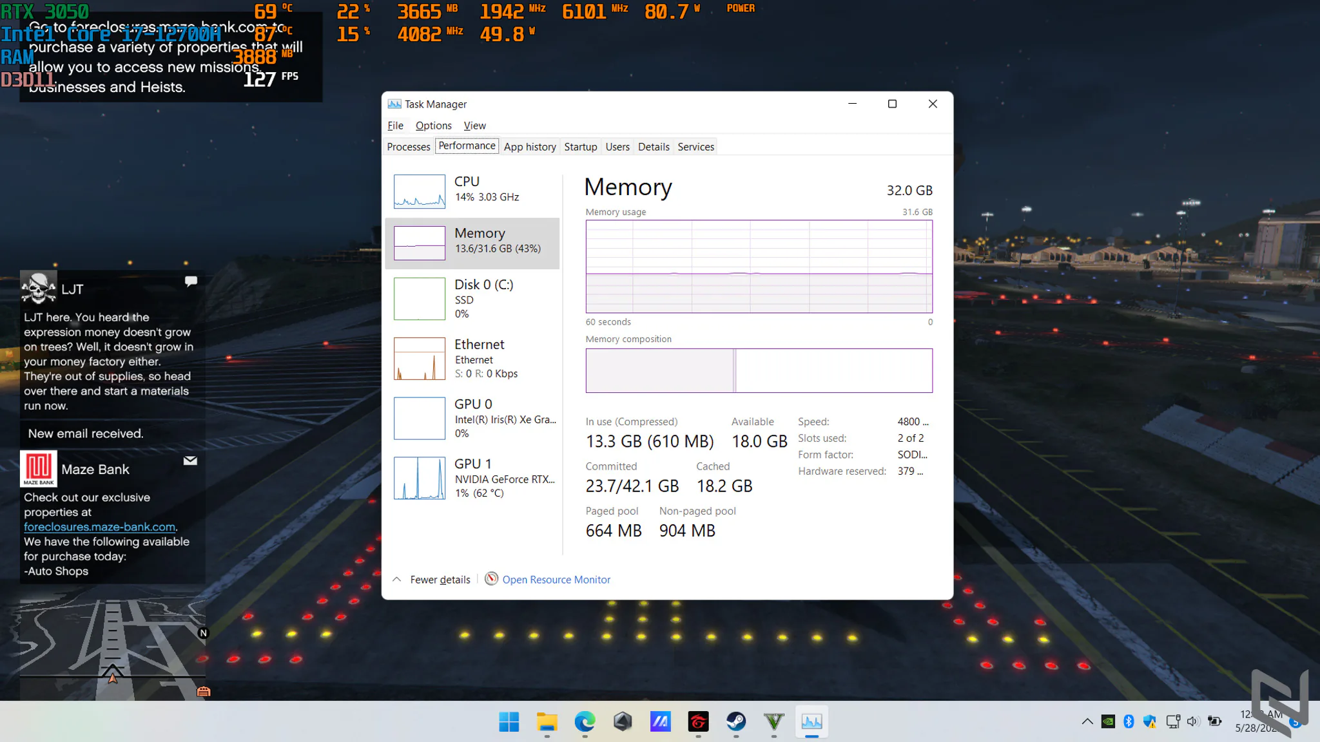Click the Resource Monitor icon
Image resolution: width=1320 pixels, height=742 pixels.
pyautogui.click(x=491, y=578)
